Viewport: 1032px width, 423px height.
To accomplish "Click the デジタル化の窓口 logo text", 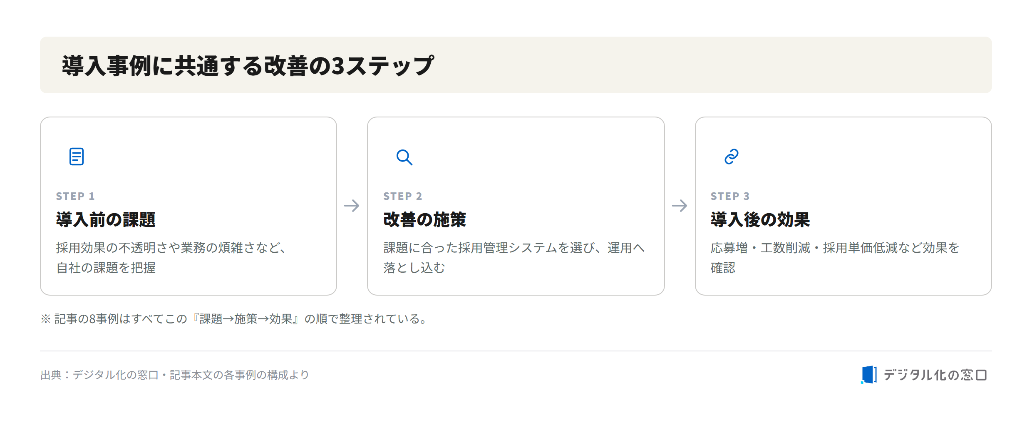I will 935,375.
